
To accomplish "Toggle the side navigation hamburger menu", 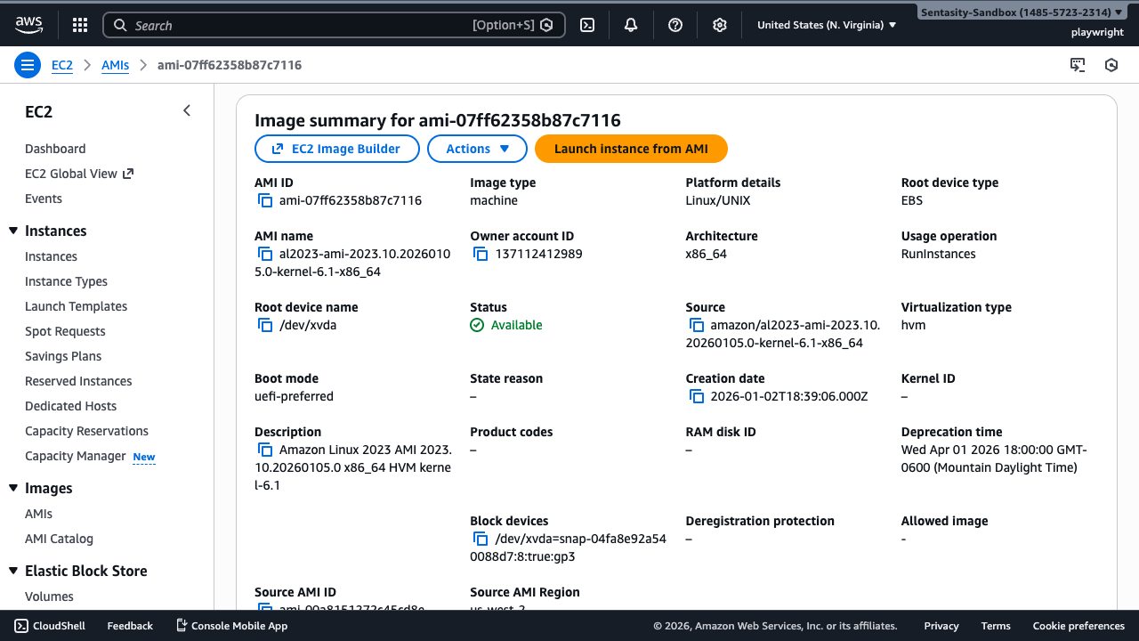I will pyautogui.click(x=28, y=65).
